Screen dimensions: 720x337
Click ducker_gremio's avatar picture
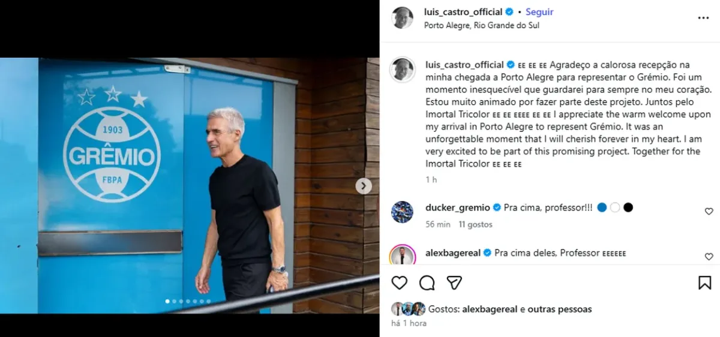click(x=402, y=212)
